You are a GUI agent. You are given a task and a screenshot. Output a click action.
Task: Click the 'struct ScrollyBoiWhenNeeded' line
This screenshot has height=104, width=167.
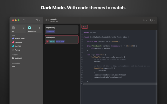point(106,37)
